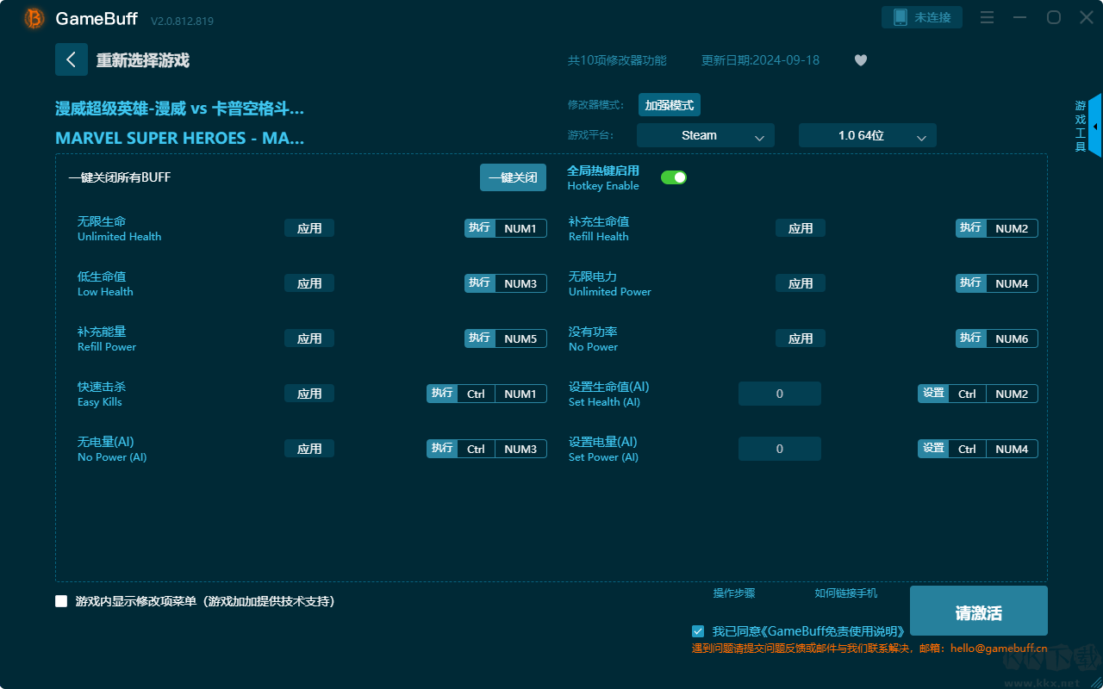Apply the No Power cheat
The height and width of the screenshot is (689, 1103).
pyautogui.click(x=801, y=338)
